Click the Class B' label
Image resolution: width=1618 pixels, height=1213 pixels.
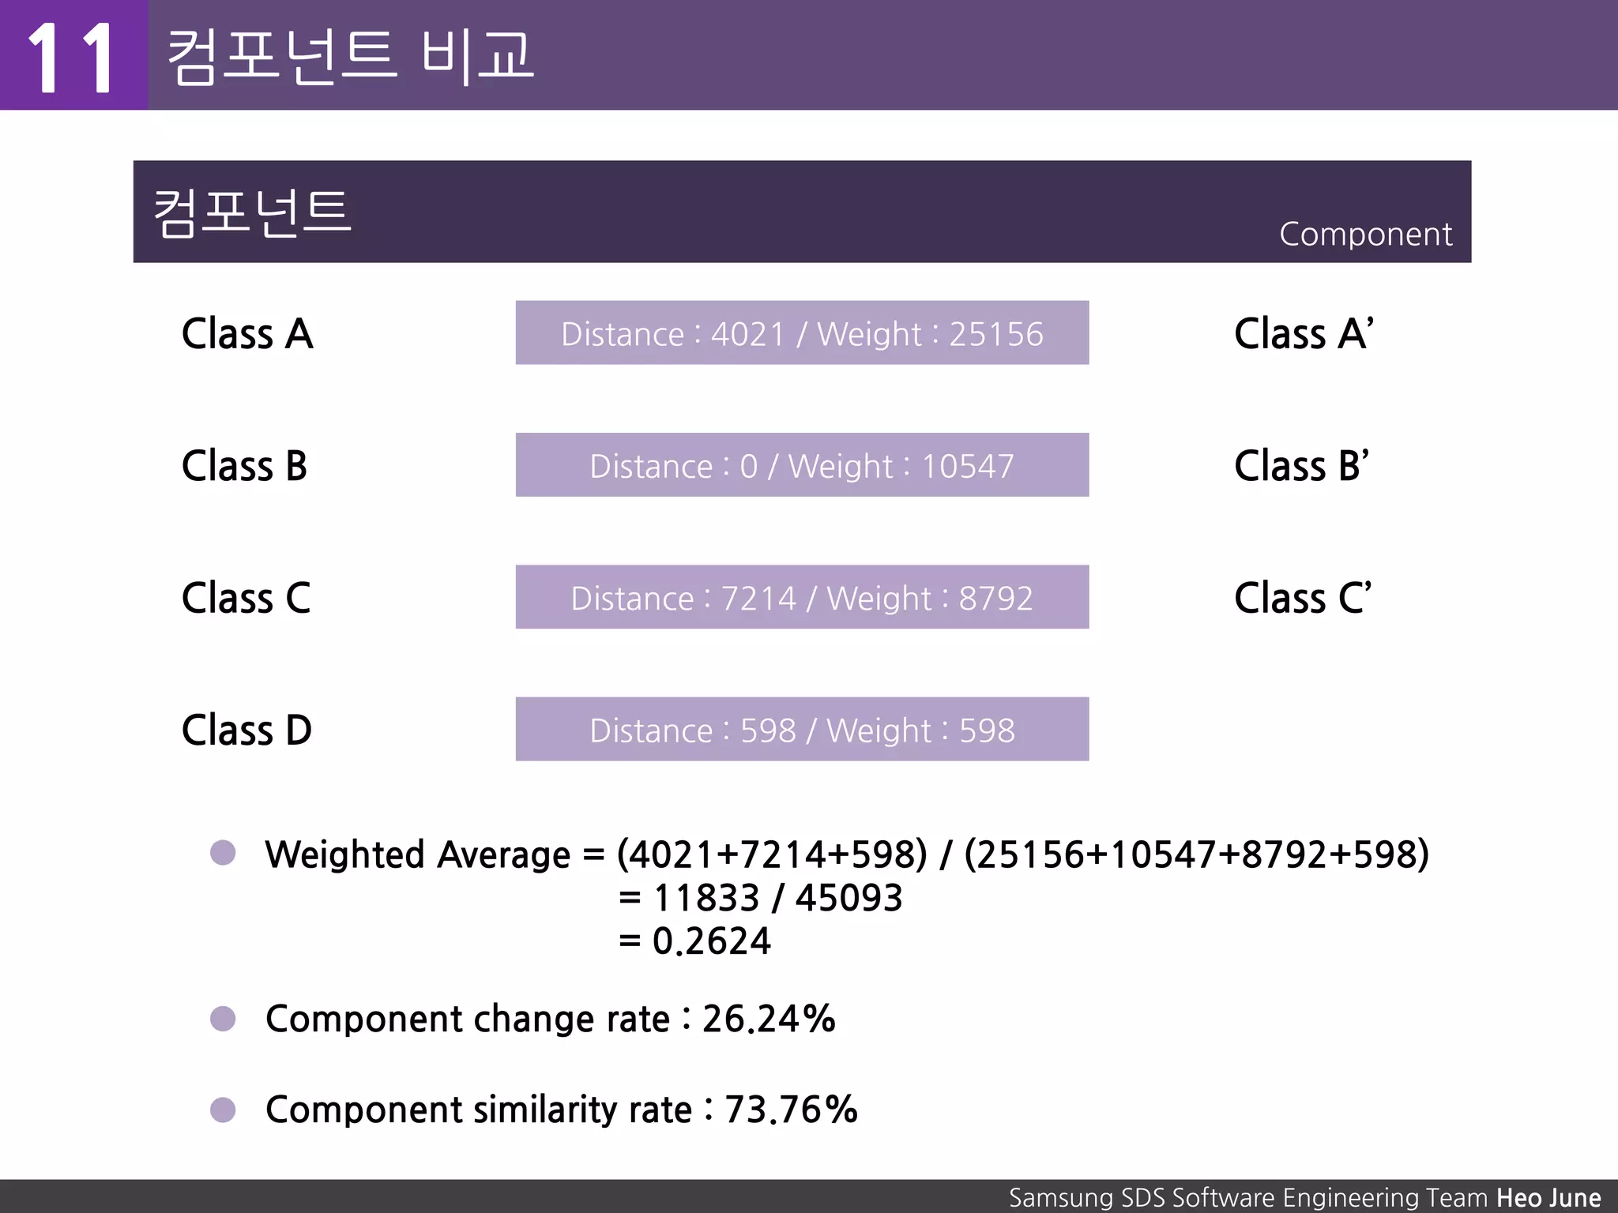tap(1301, 465)
